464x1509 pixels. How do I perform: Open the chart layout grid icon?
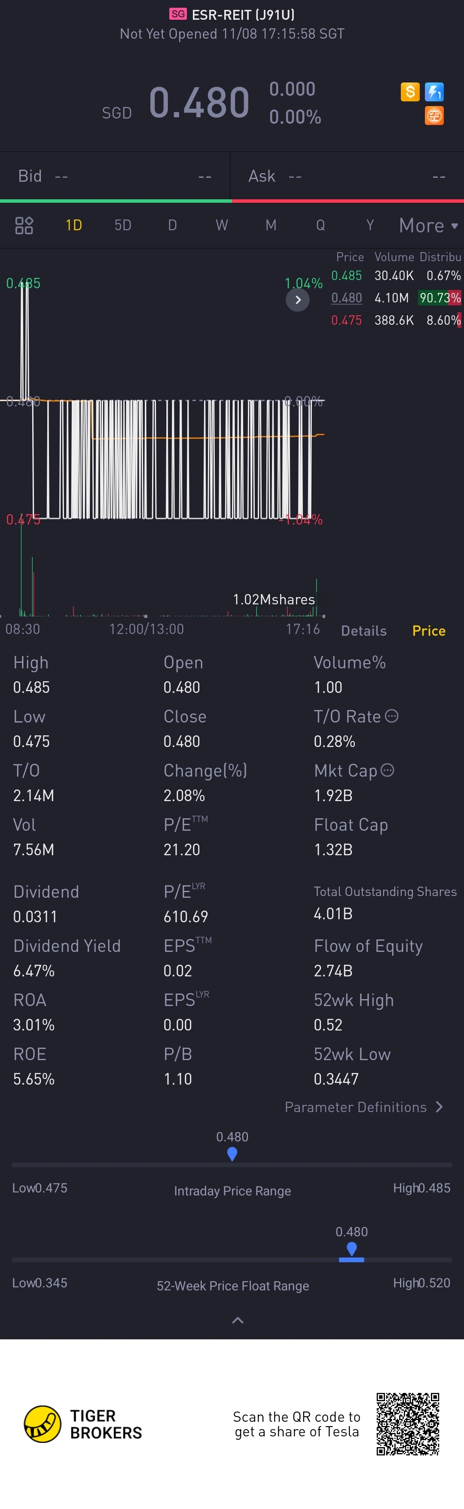pyautogui.click(x=24, y=226)
